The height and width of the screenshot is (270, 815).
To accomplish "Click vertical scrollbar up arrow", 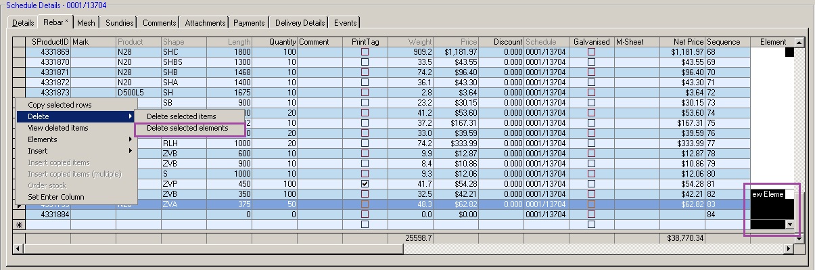I will [799, 42].
